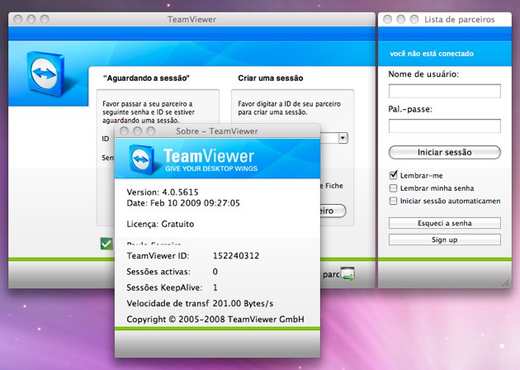The image size is (520, 370).
Task: Click the partially hidden connect button behind the Sobre dialog
Action: (333, 211)
